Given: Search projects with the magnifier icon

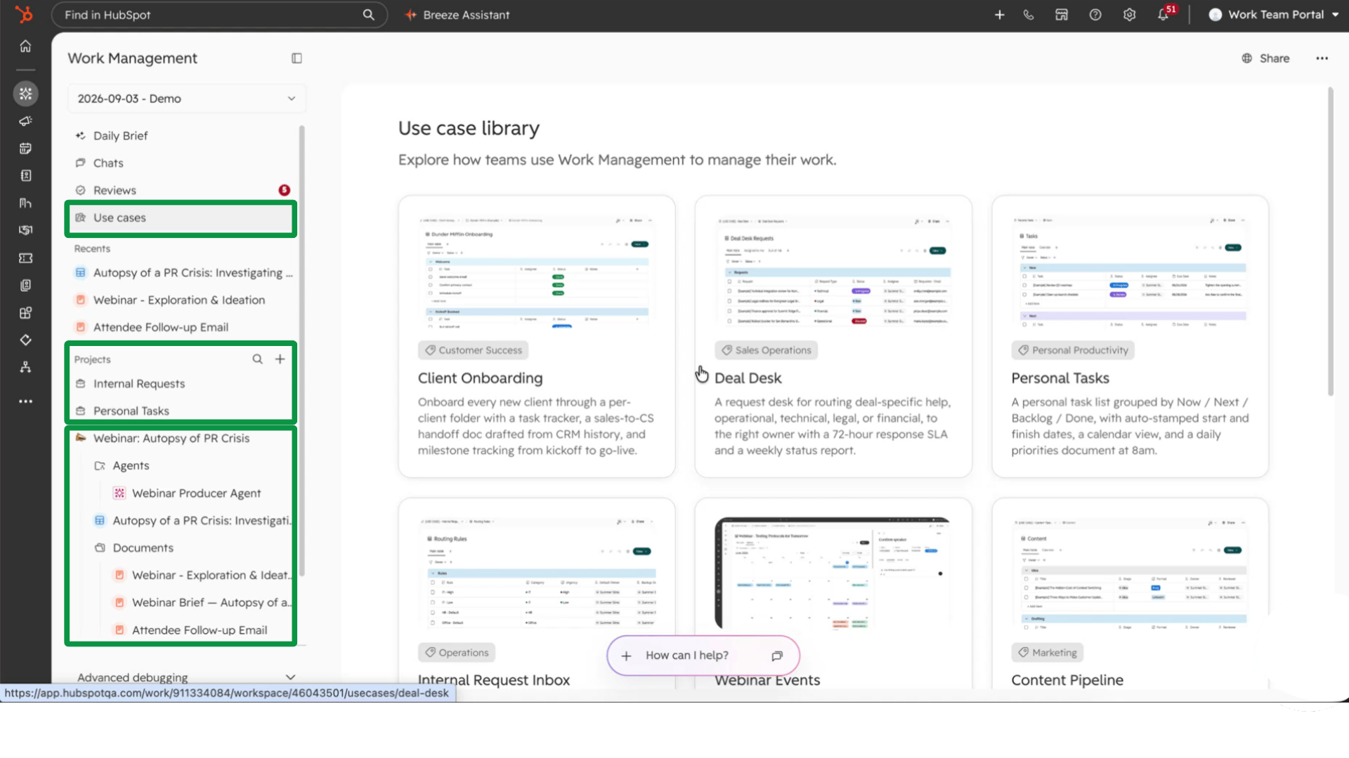Looking at the screenshot, I should (258, 359).
